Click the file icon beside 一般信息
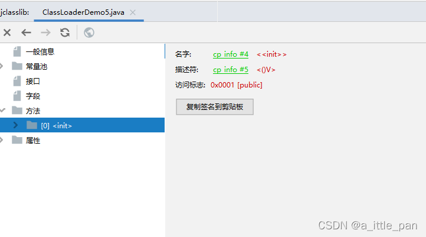The image size is (426, 237). pos(17,51)
